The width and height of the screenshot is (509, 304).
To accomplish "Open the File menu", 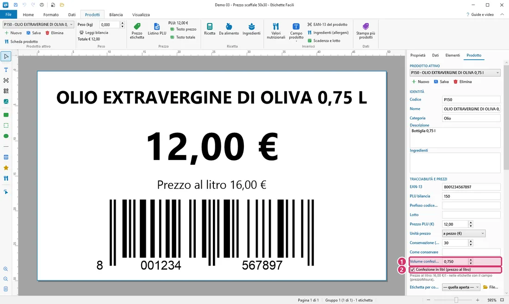I will 8,14.
